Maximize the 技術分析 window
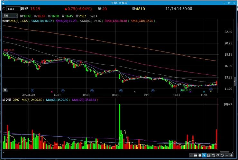Screen dimensions: 238x160 (x=229, y=3)
